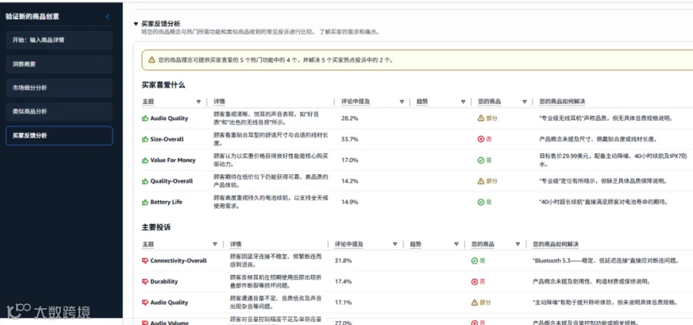Screen dimensions: 693x325
Task: Click thumbs-down icon beside Audio Quality in 主要投诉
Action: (145, 303)
